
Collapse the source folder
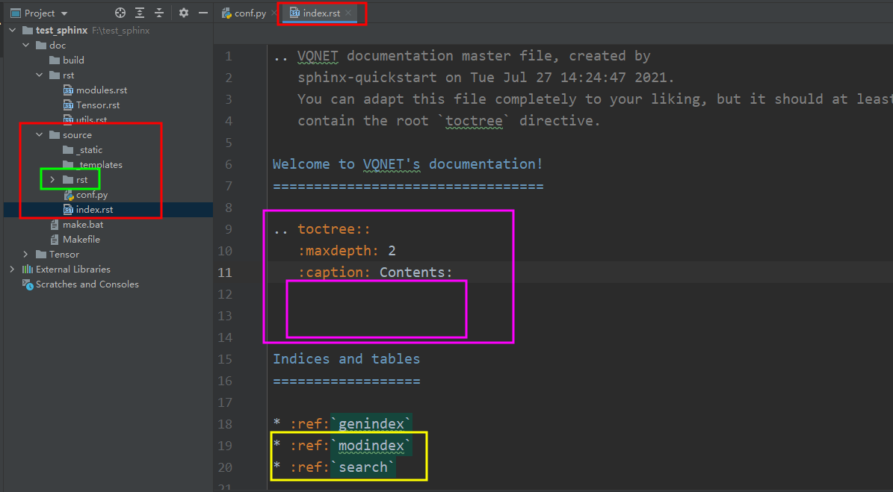(39, 134)
